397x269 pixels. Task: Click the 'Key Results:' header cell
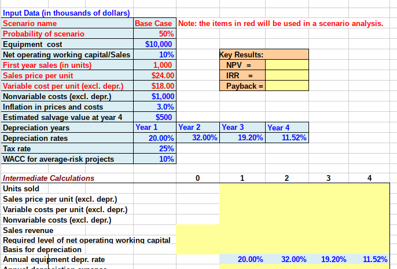(264, 54)
